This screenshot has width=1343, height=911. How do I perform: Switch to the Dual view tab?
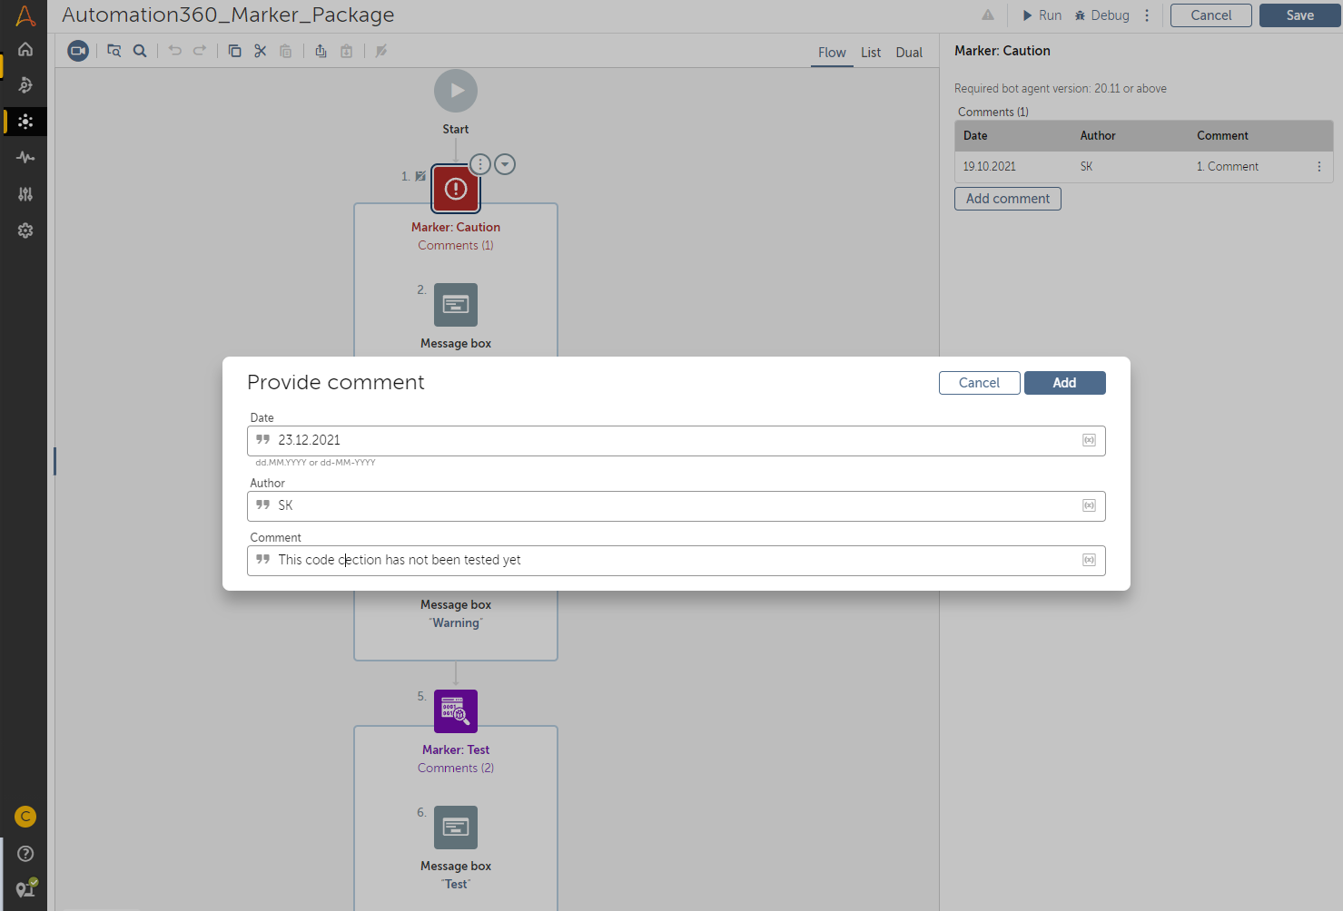[x=909, y=53]
